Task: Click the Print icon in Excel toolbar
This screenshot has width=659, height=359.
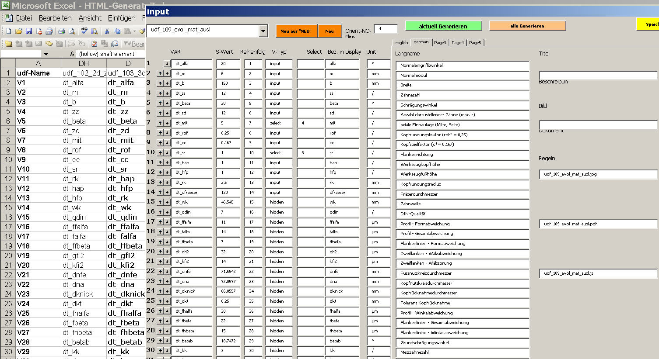Action: click(62, 31)
